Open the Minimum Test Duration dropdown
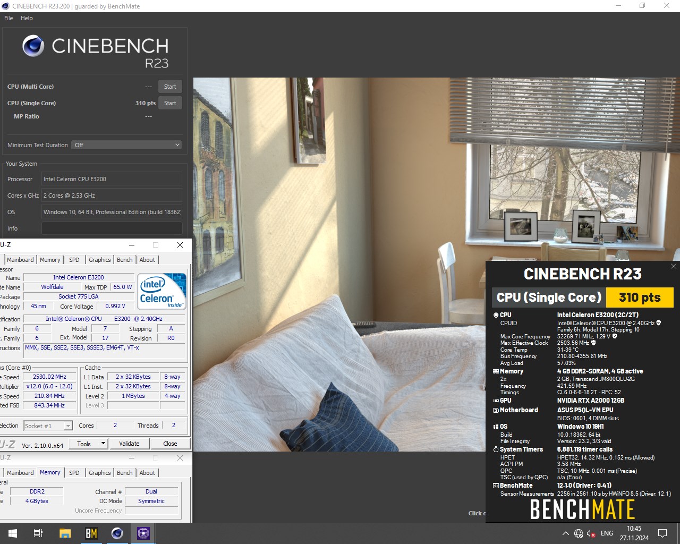 click(127, 145)
